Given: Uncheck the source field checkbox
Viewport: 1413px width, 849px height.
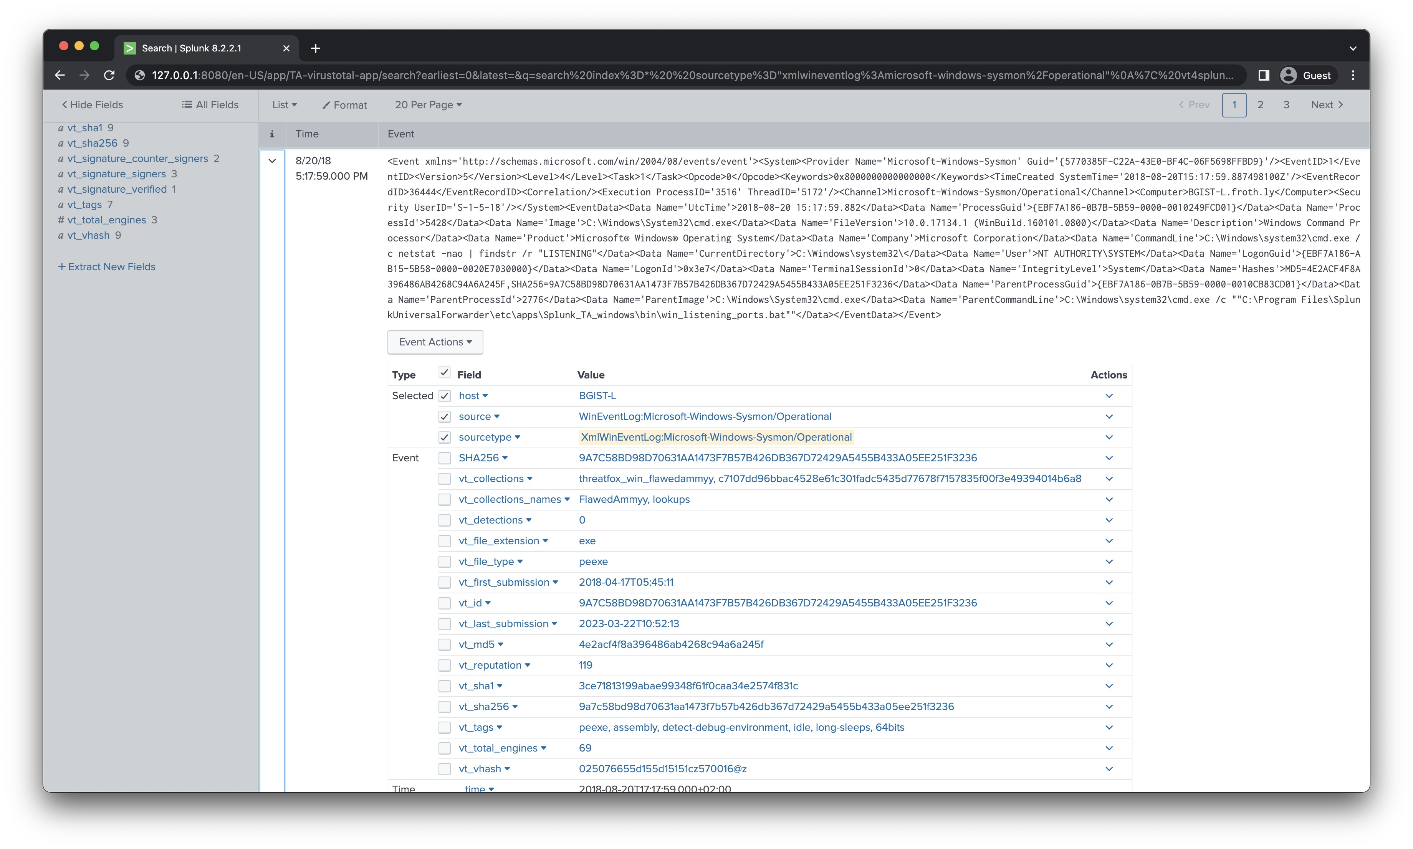Looking at the screenshot, I should click(445, 416).
